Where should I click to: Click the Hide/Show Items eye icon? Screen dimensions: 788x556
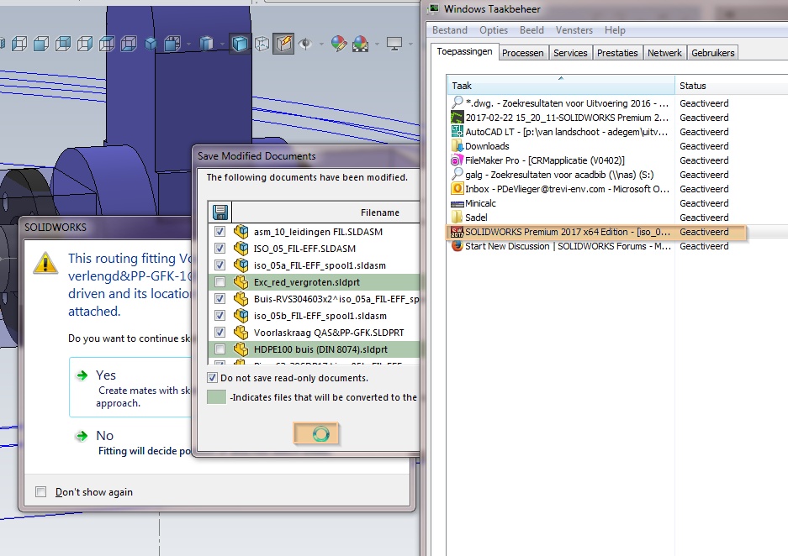(x=304, y=44)
